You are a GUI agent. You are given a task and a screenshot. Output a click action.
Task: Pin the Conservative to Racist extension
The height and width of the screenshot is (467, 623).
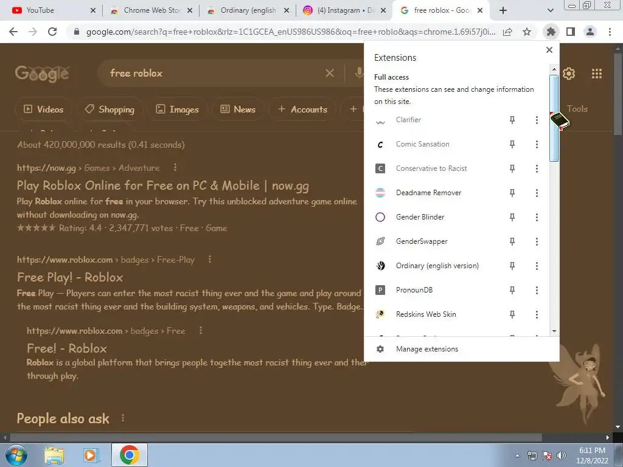[512, 168]
